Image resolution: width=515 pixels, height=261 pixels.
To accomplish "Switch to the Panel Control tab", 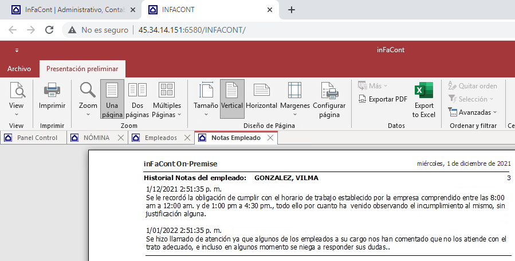I will click(x=33, y=138).
